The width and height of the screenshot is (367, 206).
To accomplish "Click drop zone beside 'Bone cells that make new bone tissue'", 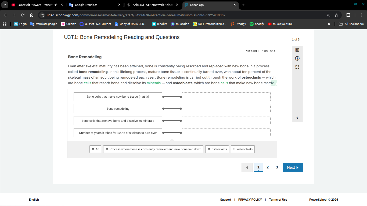I will tap(226, 97).
